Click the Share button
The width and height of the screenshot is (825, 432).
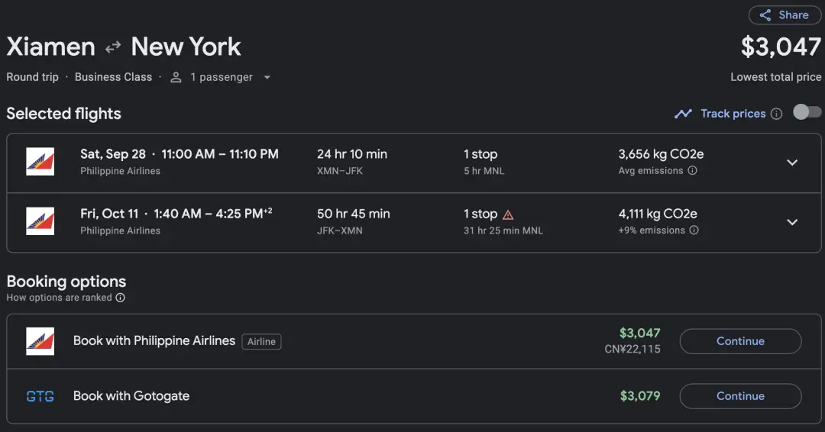pos(785,15)
